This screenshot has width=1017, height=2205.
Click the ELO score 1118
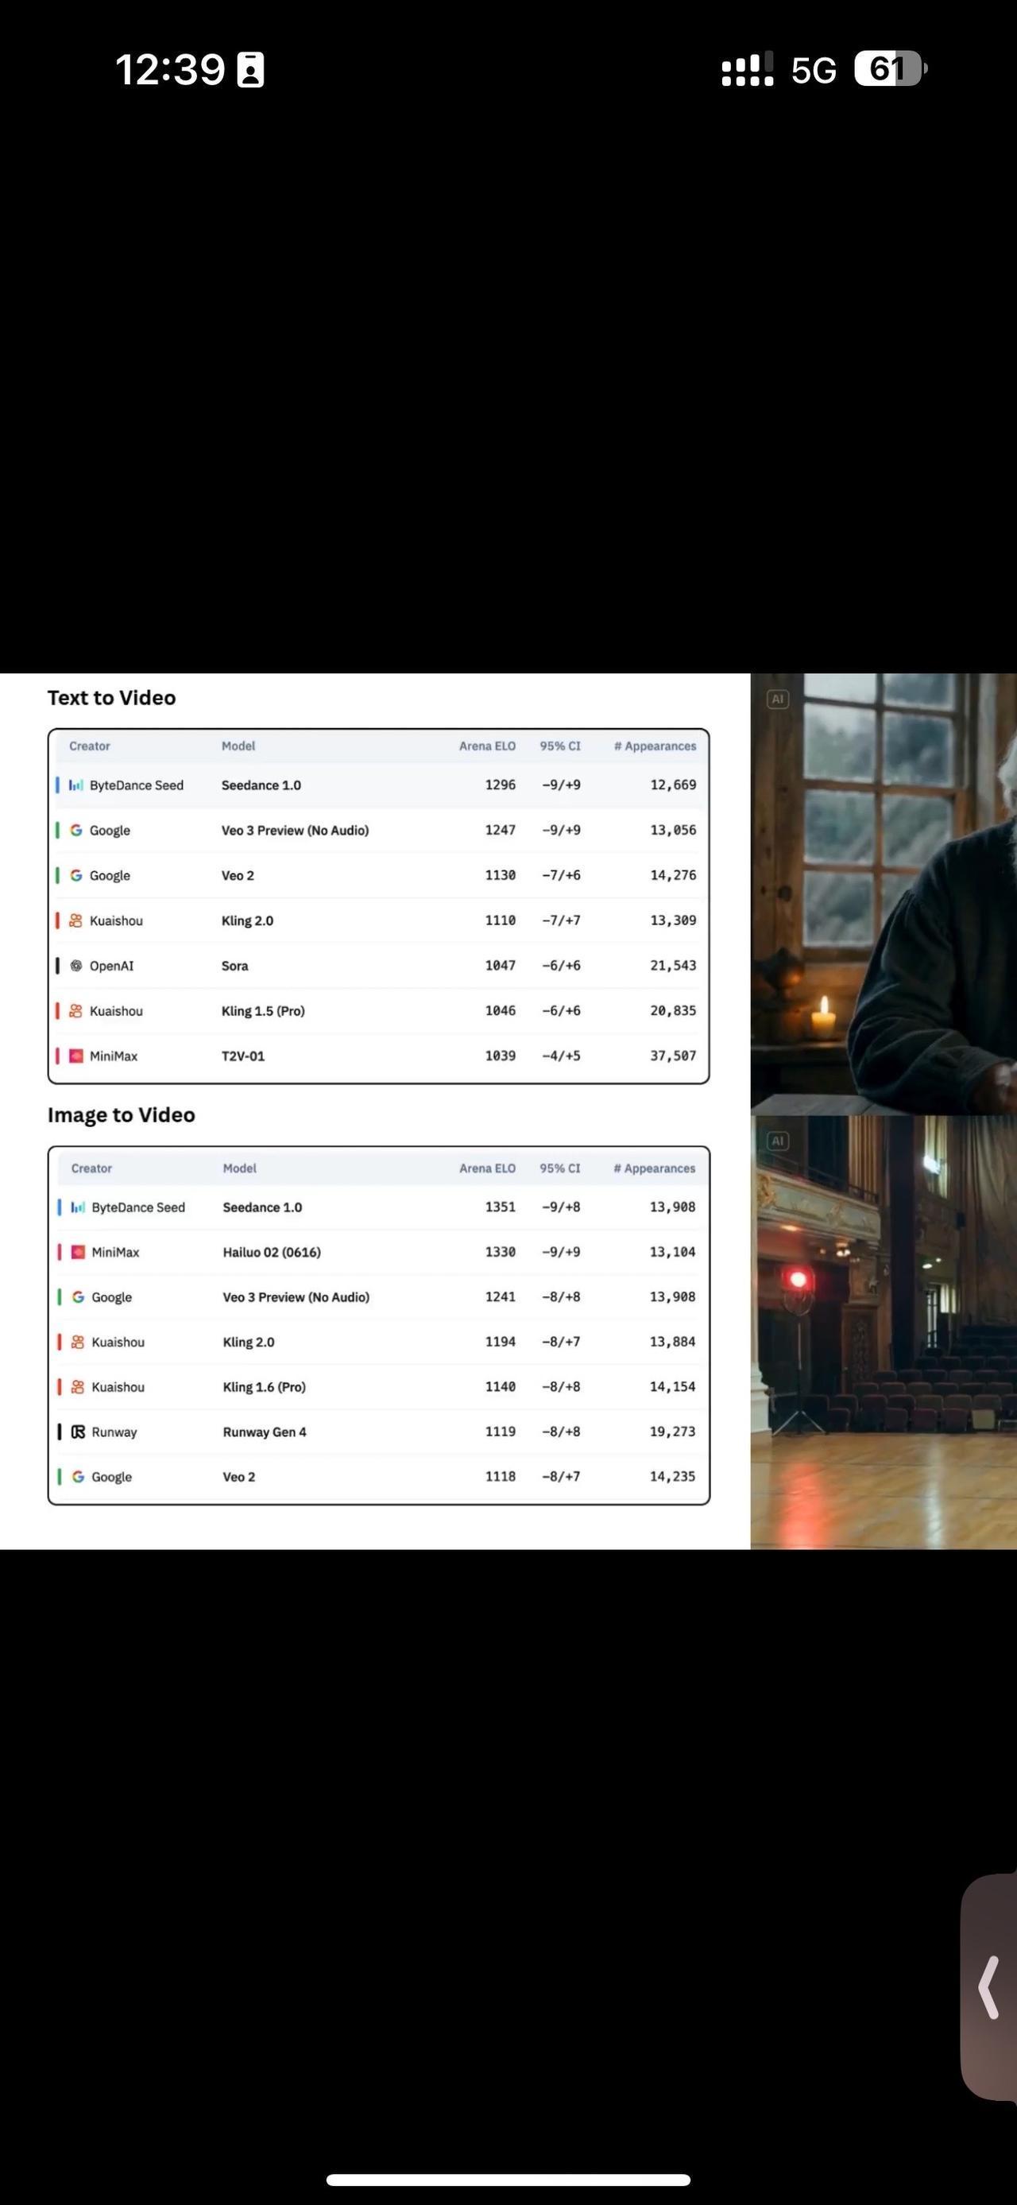click(x=501, y=1477)
